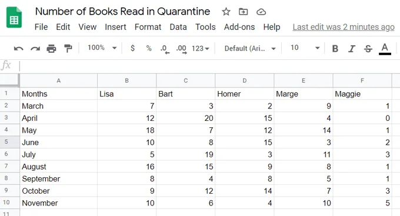Undo the last action

18,48
